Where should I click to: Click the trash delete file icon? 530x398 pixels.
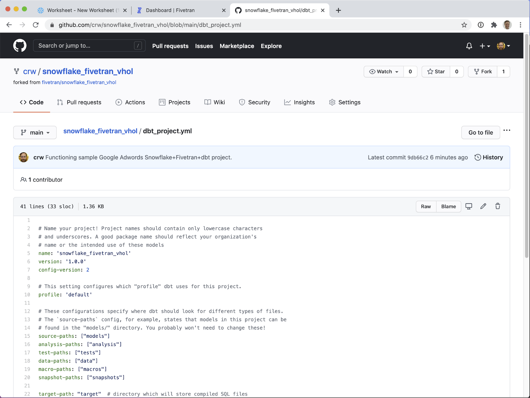498,206
